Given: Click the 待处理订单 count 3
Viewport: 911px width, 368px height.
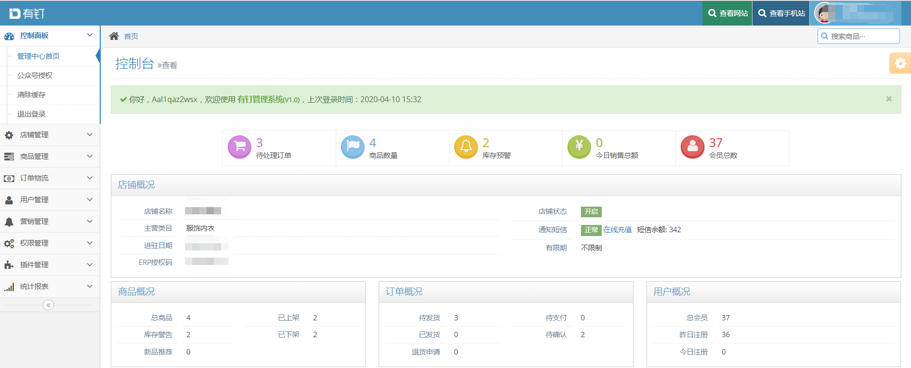Looking at the screenshot, I should (x=259, y=143).
